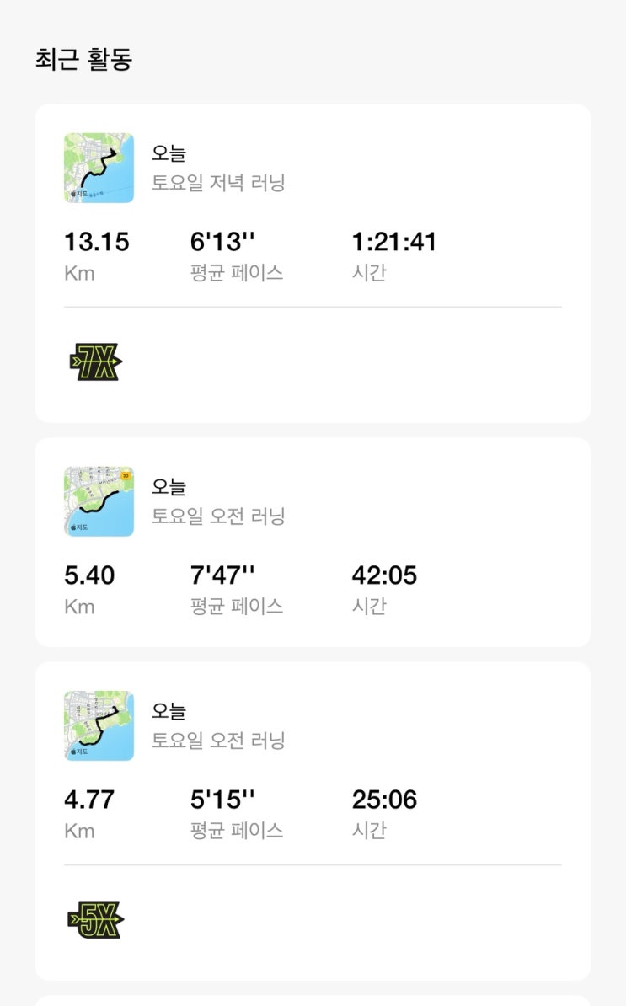626x1006 pixels.
Task: Tap the 7'47'' average pace value
Action: click(x=222, y=576)
